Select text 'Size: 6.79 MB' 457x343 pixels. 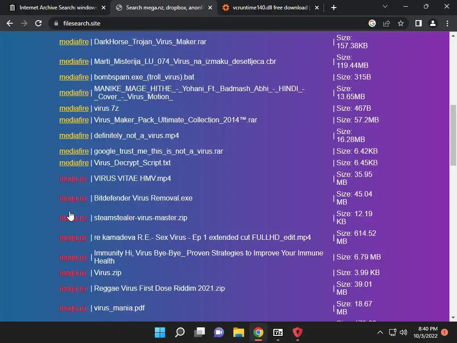358,257
